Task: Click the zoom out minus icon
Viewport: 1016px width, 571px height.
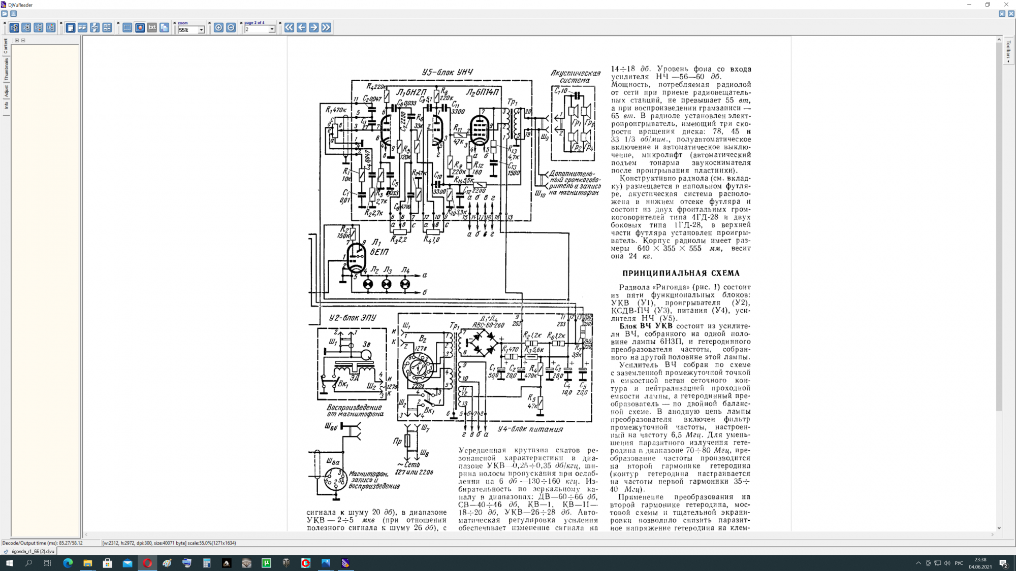Action: [x=231, y=28]
